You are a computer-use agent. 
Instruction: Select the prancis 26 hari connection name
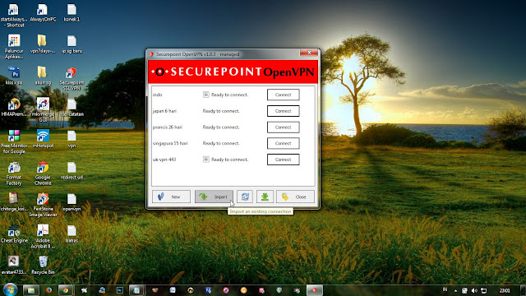click(x=168, y=127)
